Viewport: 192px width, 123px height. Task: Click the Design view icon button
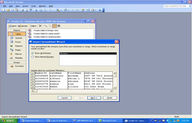(23, 26)
